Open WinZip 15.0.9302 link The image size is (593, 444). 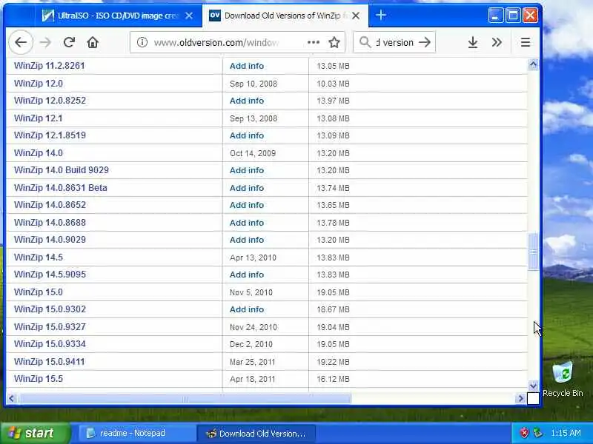(50, 309)
